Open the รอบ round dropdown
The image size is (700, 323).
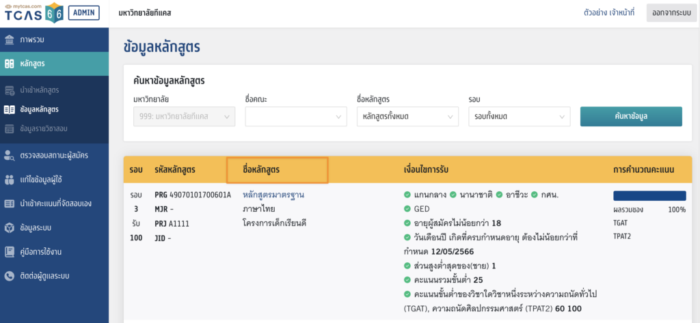tap(520, 117)
